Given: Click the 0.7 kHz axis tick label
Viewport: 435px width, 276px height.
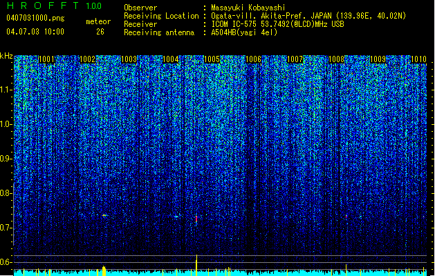Looking at the screenshot, I should (x=6, y=228).
